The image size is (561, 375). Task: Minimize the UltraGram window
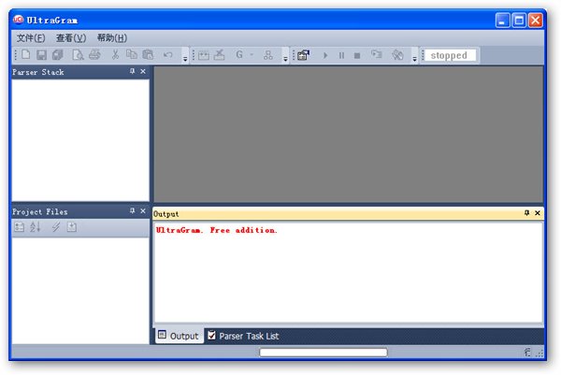click(503, 20)
